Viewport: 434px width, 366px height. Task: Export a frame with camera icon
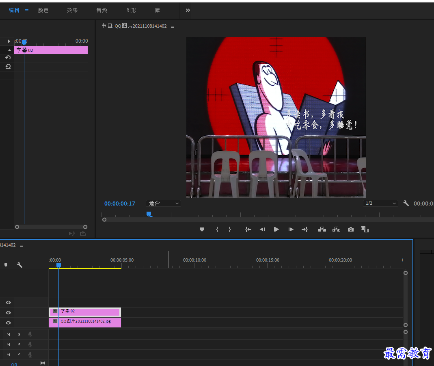point(351,230)
